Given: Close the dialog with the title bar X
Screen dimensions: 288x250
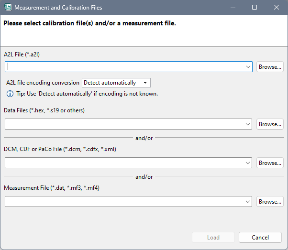Looking at the screenshot, I should click(277, 8).
